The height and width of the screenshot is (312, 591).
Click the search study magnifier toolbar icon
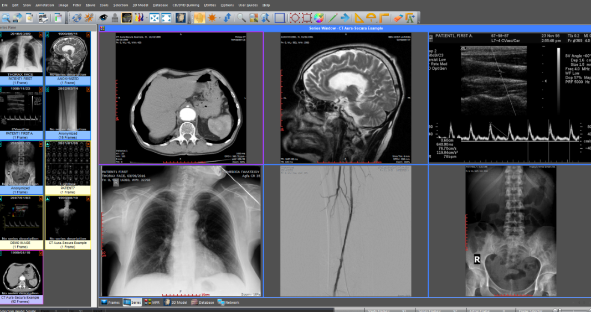[x=6, y=18]
